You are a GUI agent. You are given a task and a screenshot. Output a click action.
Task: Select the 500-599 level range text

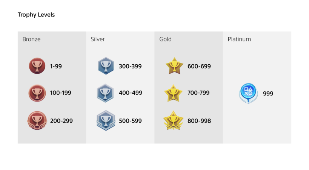(x=131, y=121)
